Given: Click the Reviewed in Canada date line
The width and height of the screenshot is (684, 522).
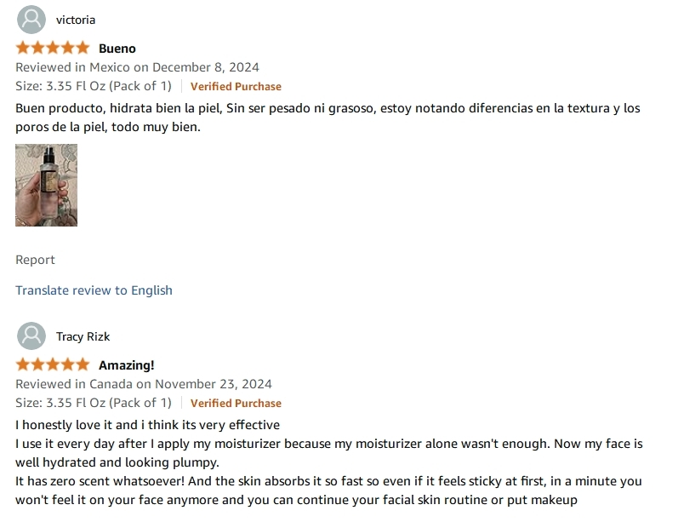Looking at the screenshot, I should point(144,384).
